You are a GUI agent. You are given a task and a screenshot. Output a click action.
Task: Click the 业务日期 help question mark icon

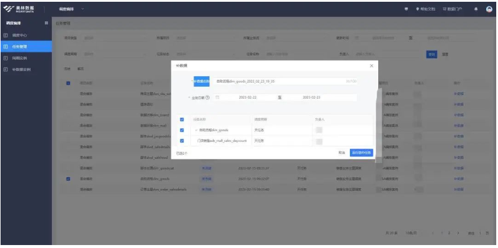208,97
